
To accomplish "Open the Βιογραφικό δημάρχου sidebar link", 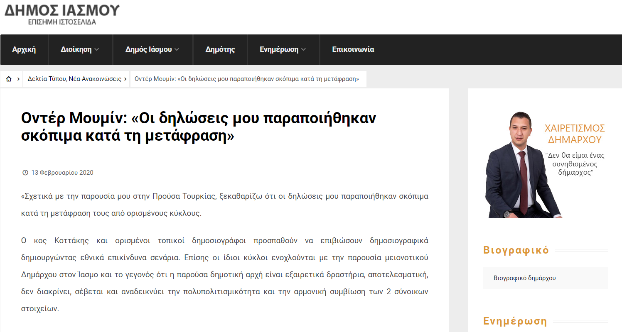I will (x=524, y=278).
